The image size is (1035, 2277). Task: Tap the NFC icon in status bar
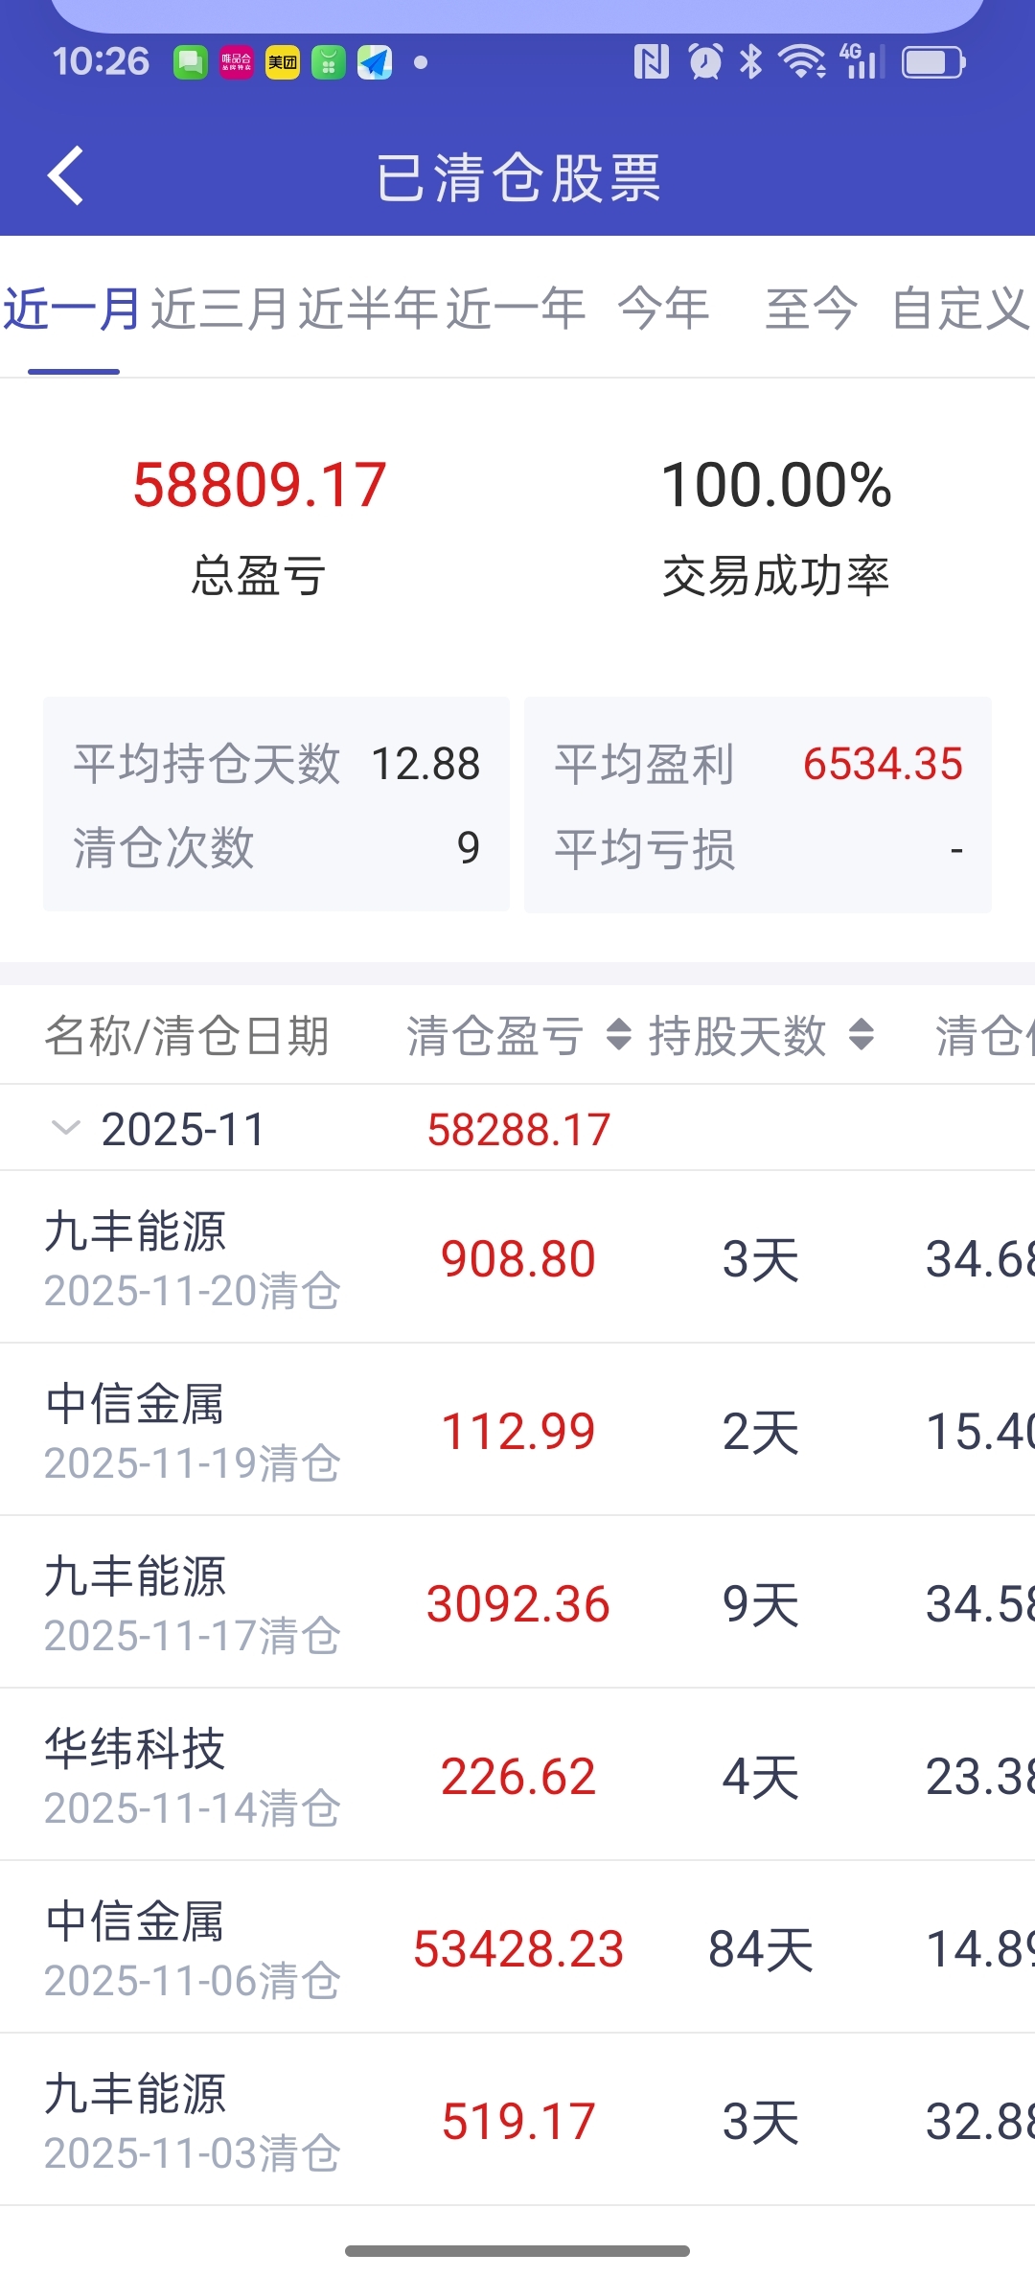tap(651, 63)
